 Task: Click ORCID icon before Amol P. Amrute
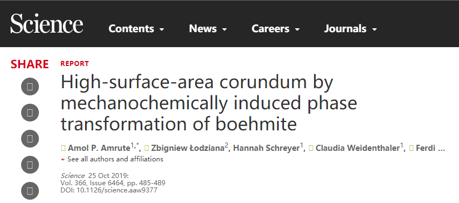pyautogui.click(x=63, y=149)
